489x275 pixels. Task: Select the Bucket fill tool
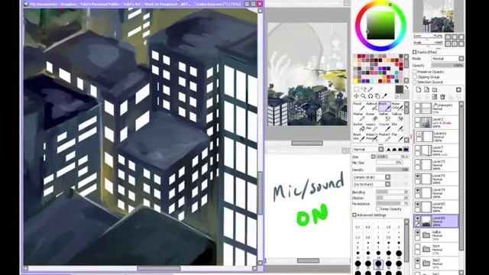[358, 128]
